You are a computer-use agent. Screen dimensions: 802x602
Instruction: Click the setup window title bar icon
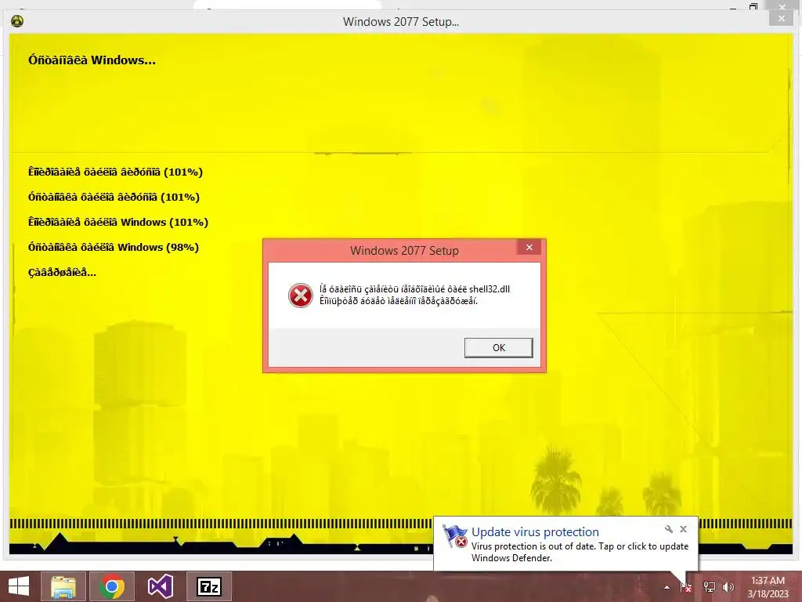[17, 21]
